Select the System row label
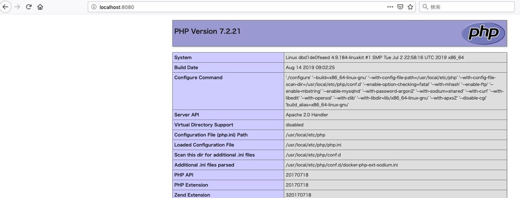Screen dimensions: 520x198 (183, 58)
